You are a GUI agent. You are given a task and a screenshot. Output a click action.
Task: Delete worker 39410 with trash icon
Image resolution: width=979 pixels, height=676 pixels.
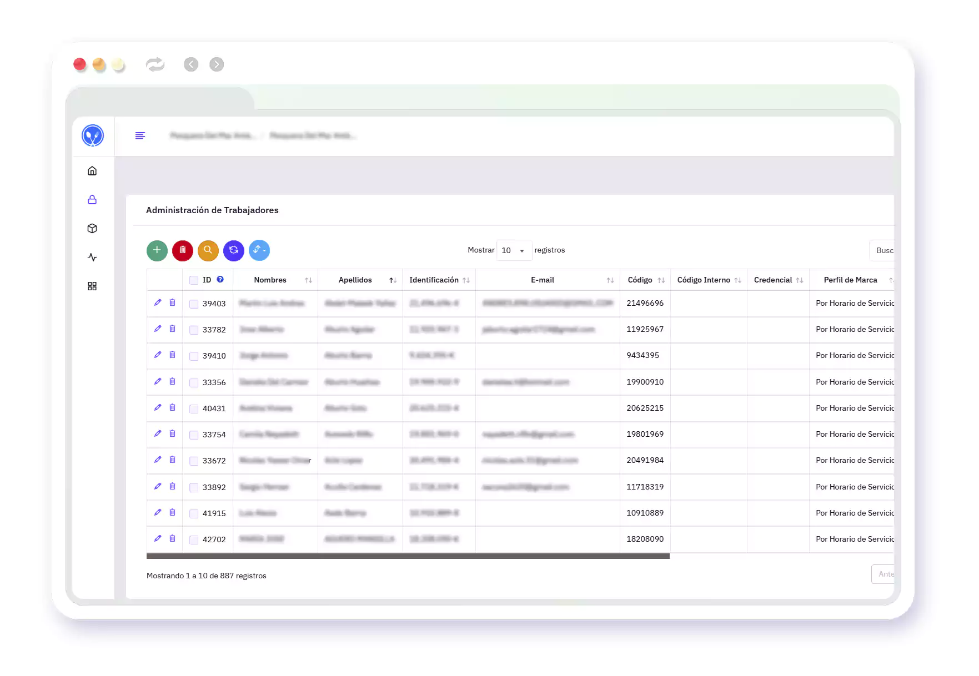coord(172,355)
